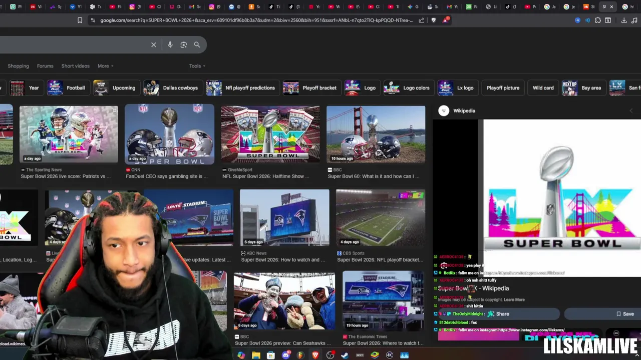Open the browser extensions puzzle icon
The image size is (641, 360).
[x=597, y=20]
